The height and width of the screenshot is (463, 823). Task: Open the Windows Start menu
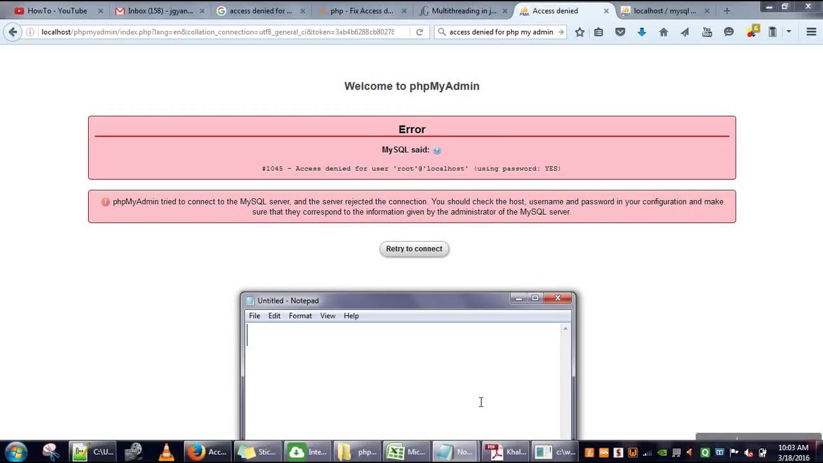[15, 451]
